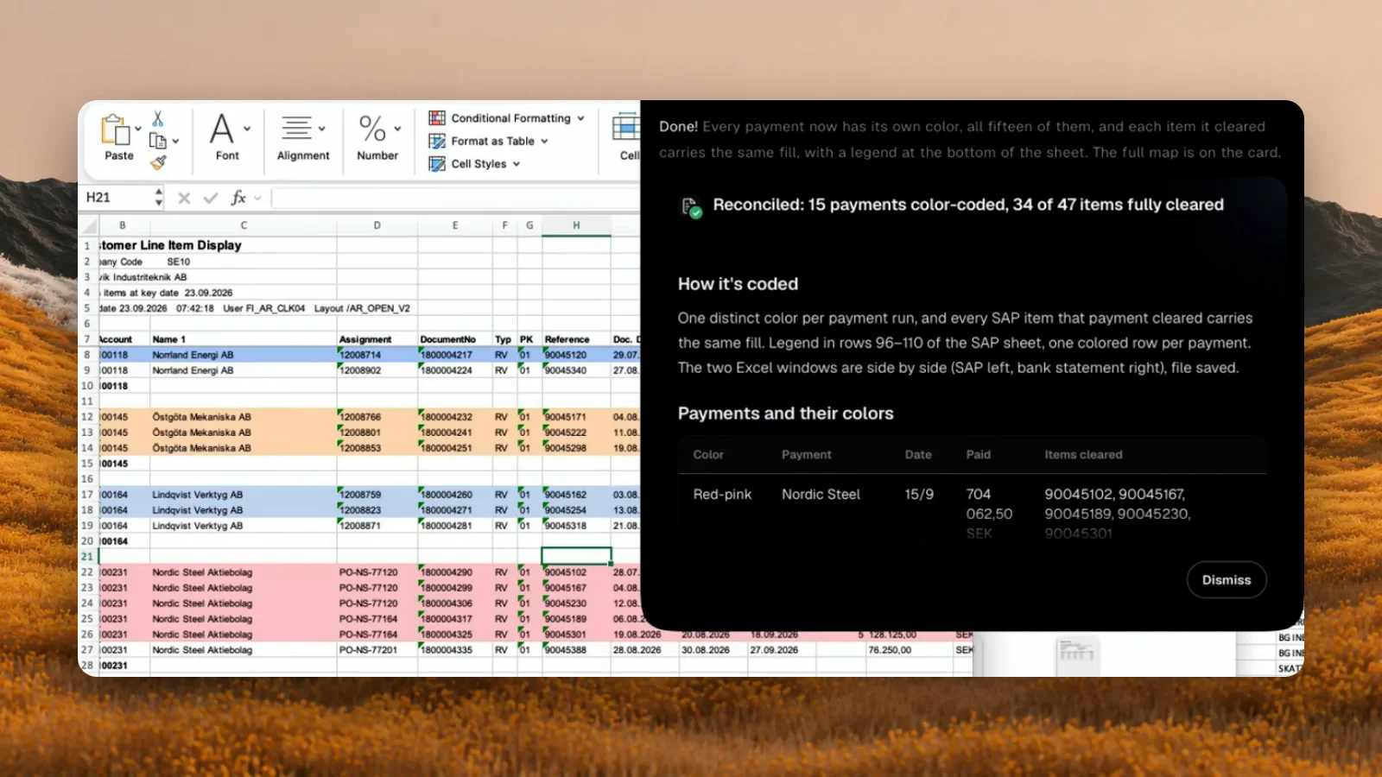The height and width of the screenshot is (777, 1382).
Task: Click the Cell Styles icon
Action: pos(437,163)
